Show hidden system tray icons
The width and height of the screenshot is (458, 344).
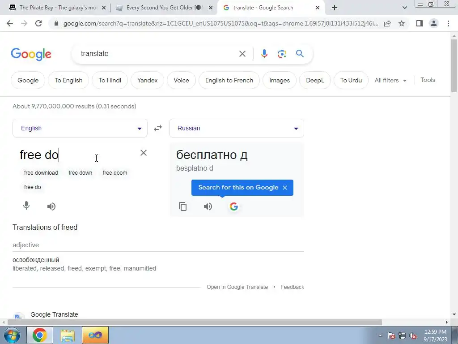[380, 335]
